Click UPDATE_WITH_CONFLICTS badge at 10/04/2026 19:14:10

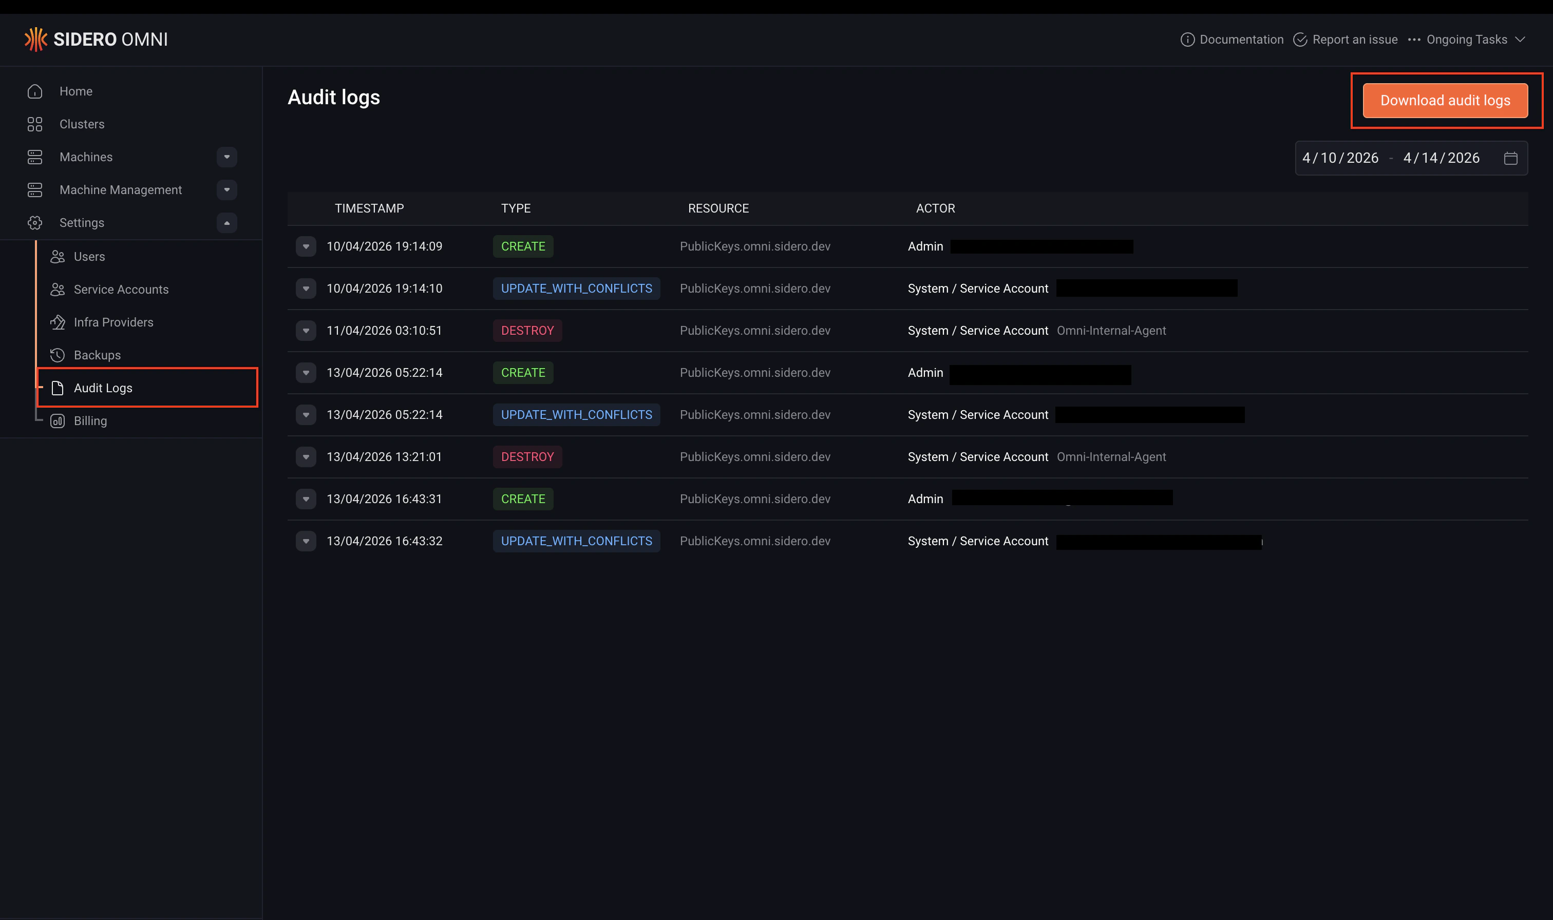577,289
